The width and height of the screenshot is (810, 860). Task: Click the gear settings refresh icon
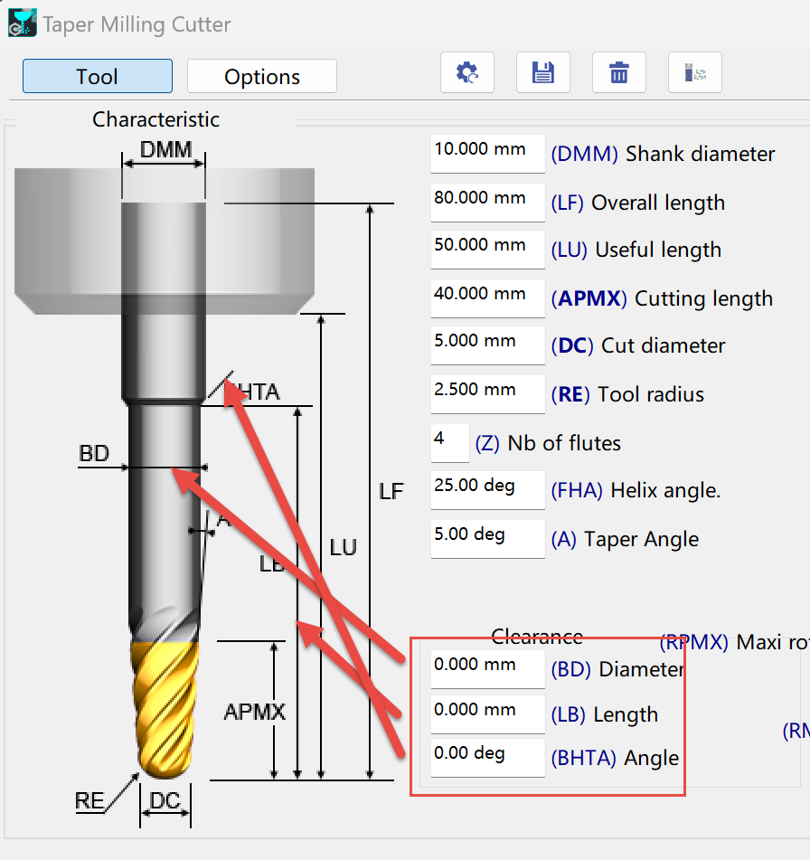(467, 72)
